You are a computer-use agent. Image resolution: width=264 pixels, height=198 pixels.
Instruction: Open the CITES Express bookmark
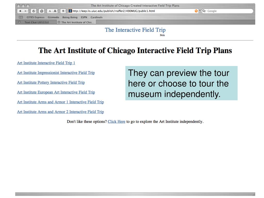coord(36,17)
